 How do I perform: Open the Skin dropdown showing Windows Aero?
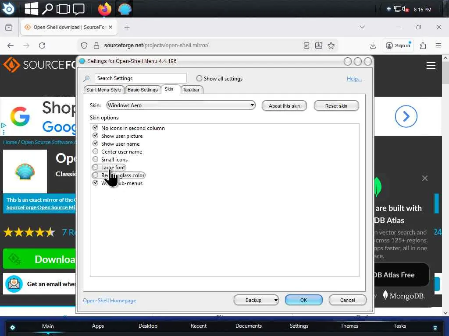[x=181, y=105]
